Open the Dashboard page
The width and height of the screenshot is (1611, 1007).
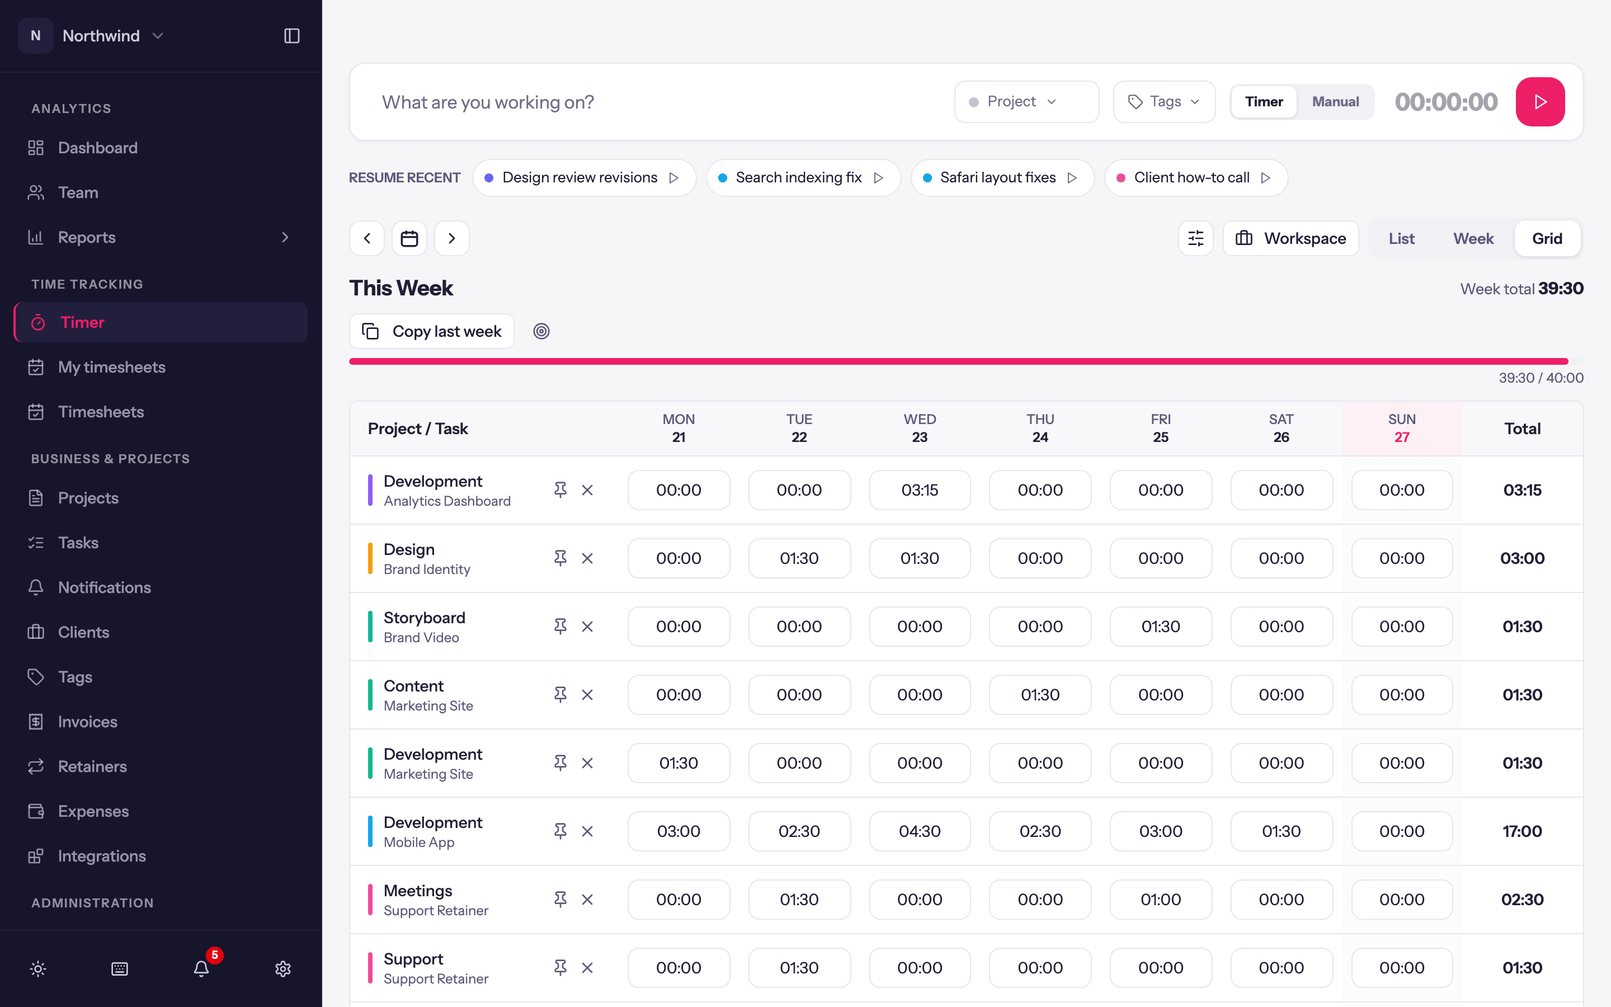[161, 148]
